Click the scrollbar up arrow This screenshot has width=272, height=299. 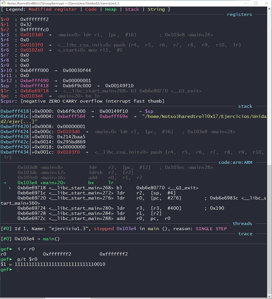269,9
